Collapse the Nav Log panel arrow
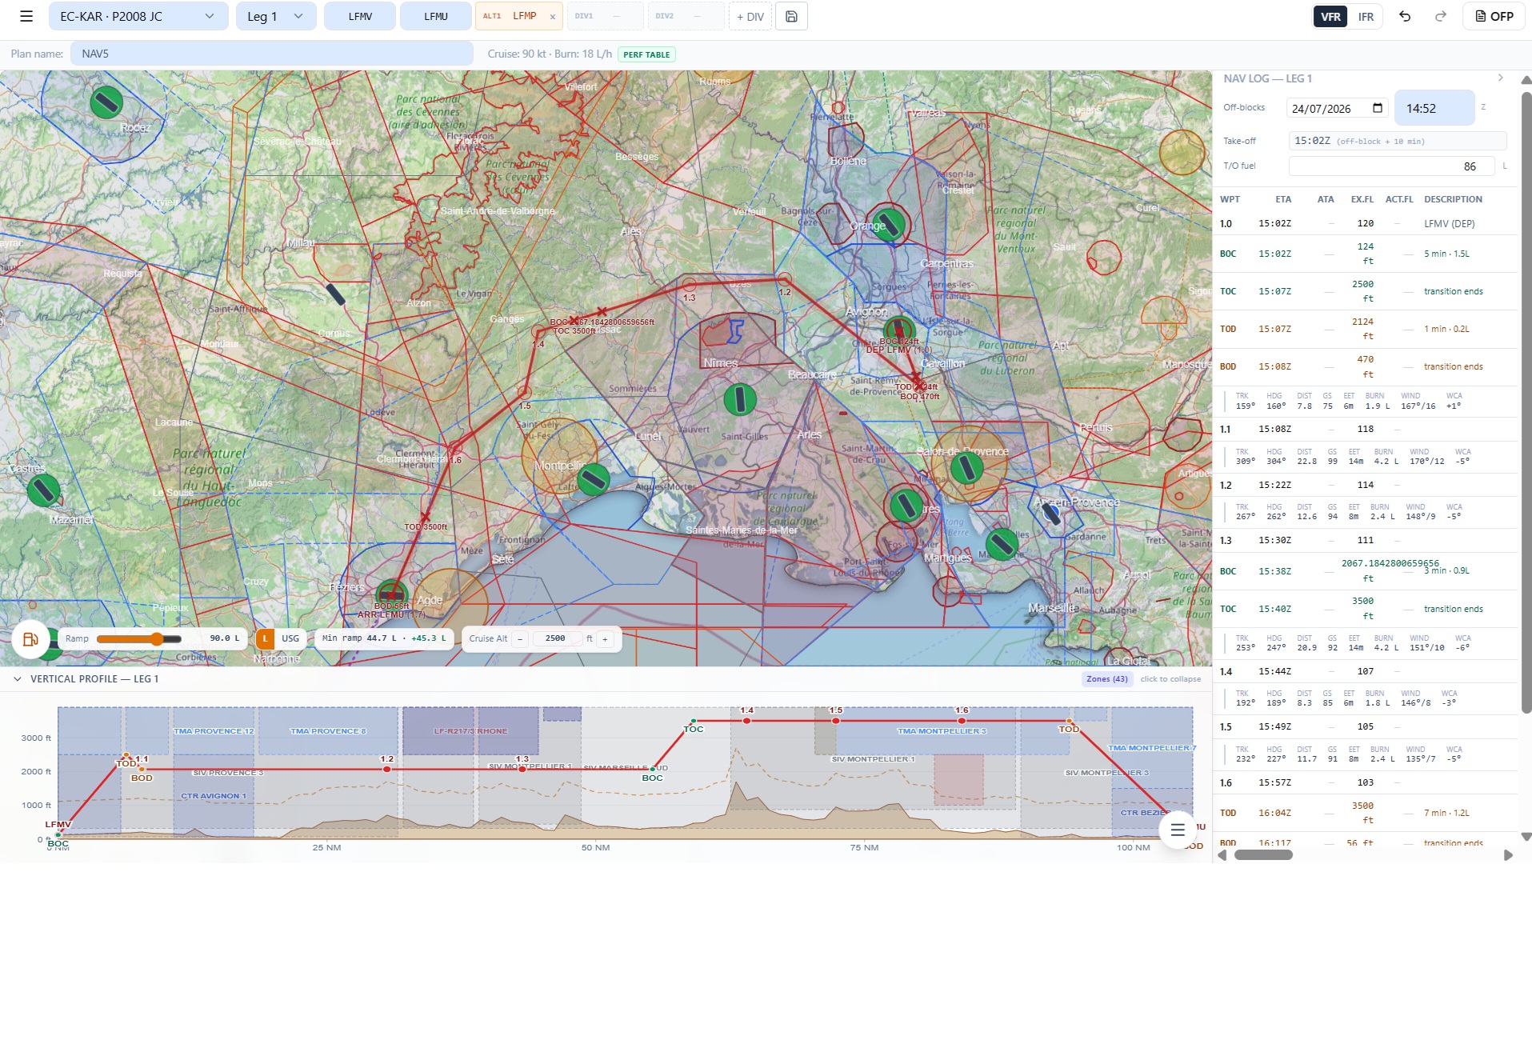 coord(1500,78)
